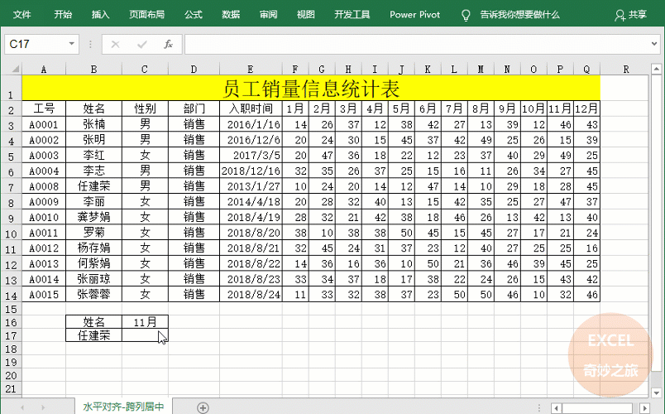The image size is (665, 414).
Task: Click next sheet navigation arrow
Action: [43, 407]
